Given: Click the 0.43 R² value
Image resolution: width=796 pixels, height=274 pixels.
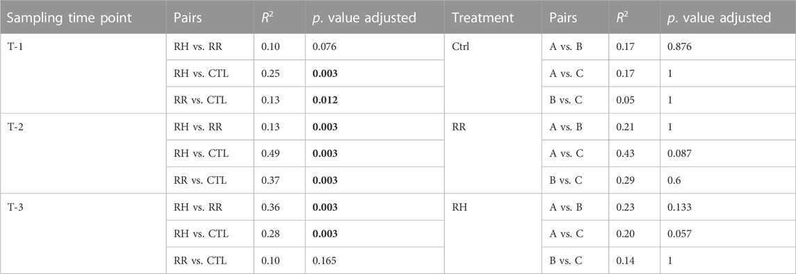Looking at the screenshot, I should coord(625,153).
